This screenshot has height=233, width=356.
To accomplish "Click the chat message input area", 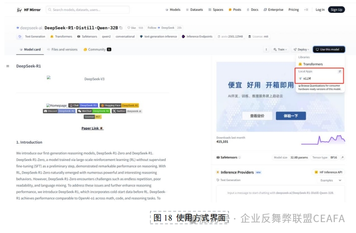I will pos(280,193).
